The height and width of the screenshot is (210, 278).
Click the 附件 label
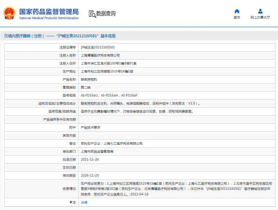73,127
